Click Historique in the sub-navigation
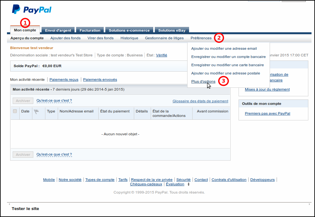 pos(129,38)
